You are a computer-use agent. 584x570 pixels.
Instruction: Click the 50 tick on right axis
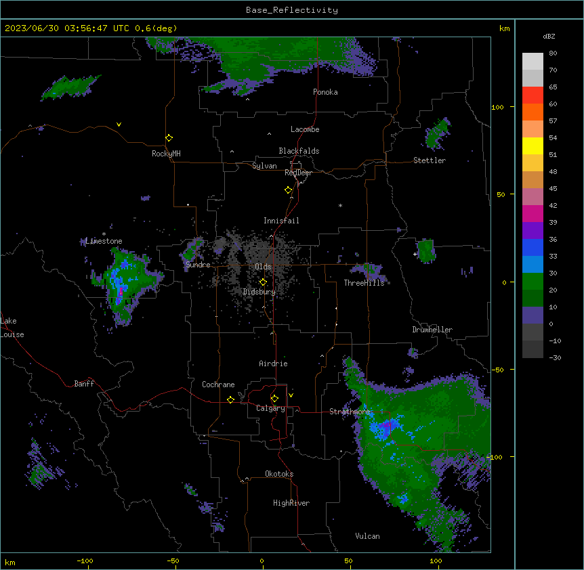[x=501, y=194]
